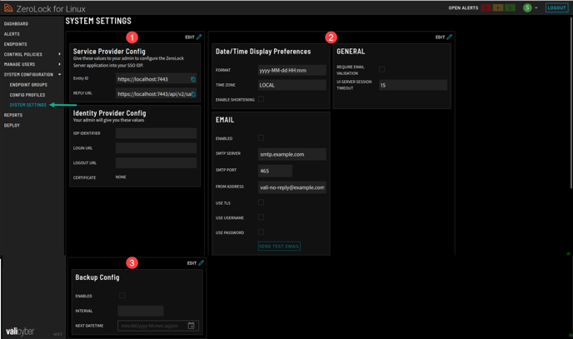Click the System Settings page heading

98,21
